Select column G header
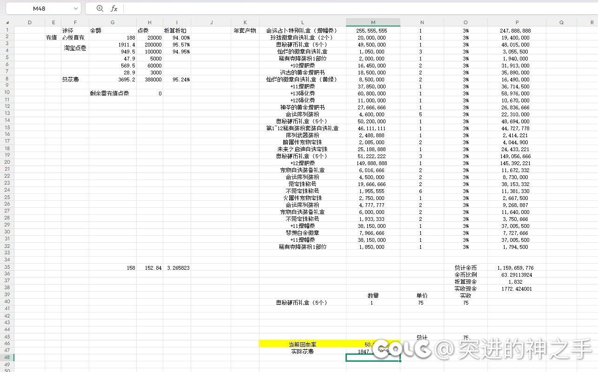This screenshot has height=372, width=598. (x=113, y=22)
